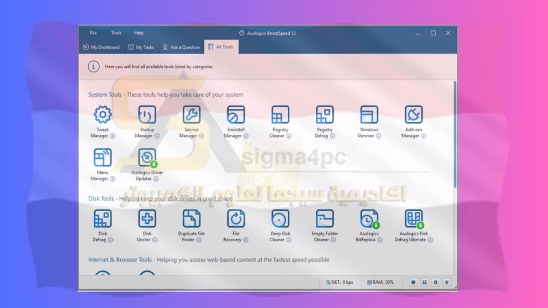The width and height of the screenshot is (548, 308).
Task: Show info for File Recovery
Action: pyautogui.click(x=246, y=240)
